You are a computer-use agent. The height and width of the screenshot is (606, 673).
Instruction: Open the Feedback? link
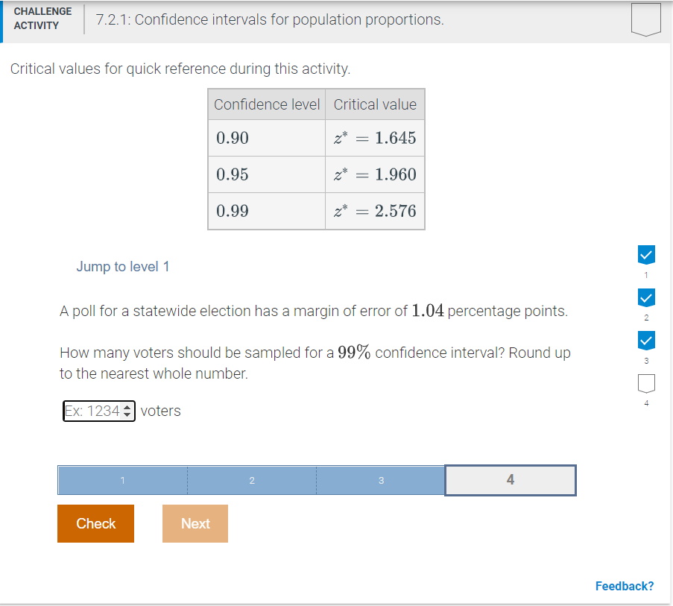(x=624, y=586)
